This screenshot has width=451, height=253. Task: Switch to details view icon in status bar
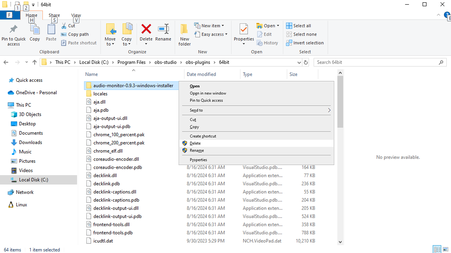pos(437,249)
